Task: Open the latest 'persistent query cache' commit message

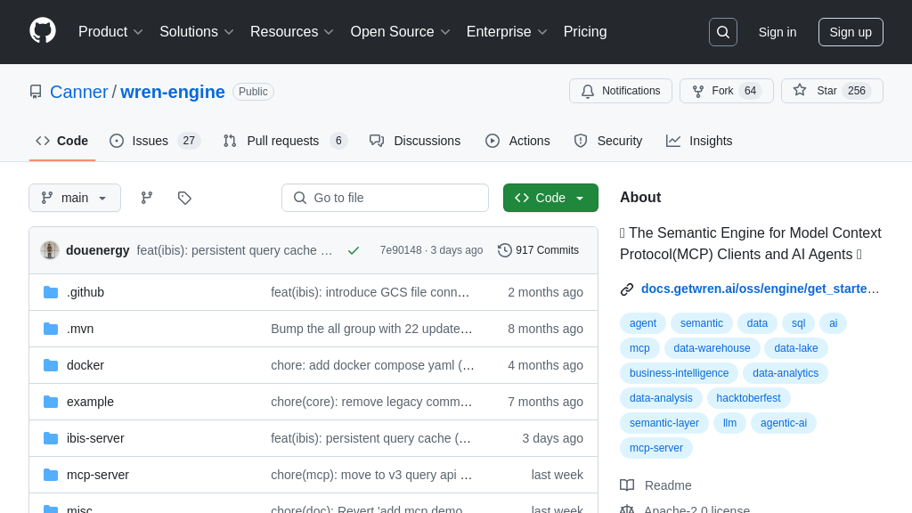Action: coord(234,250)
